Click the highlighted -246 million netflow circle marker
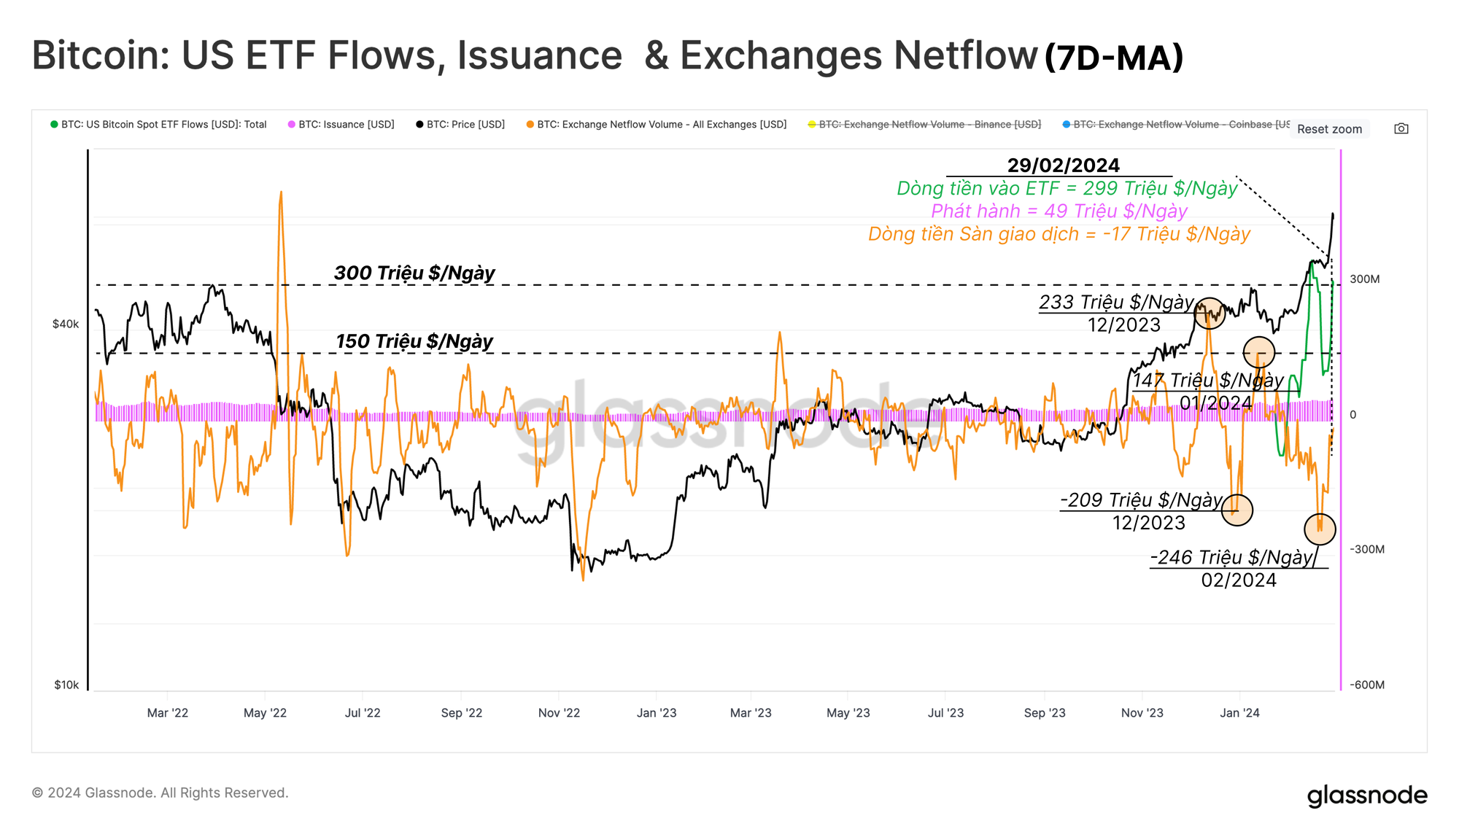The image size is (1459, 840). click(x=1320, y=529)
